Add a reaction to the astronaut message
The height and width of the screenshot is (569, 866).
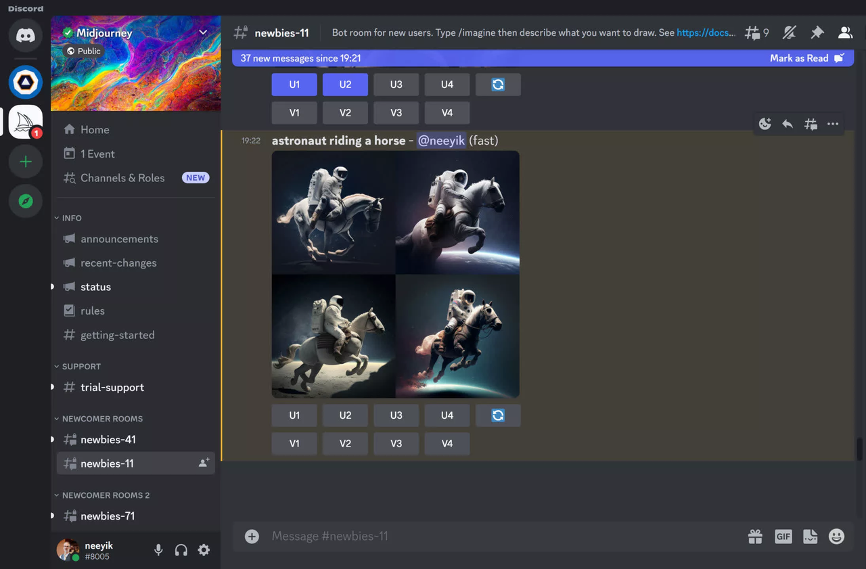(765, 124)
